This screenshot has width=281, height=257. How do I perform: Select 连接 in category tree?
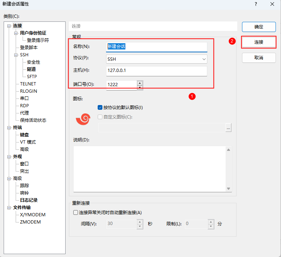(x=17, y=26)
